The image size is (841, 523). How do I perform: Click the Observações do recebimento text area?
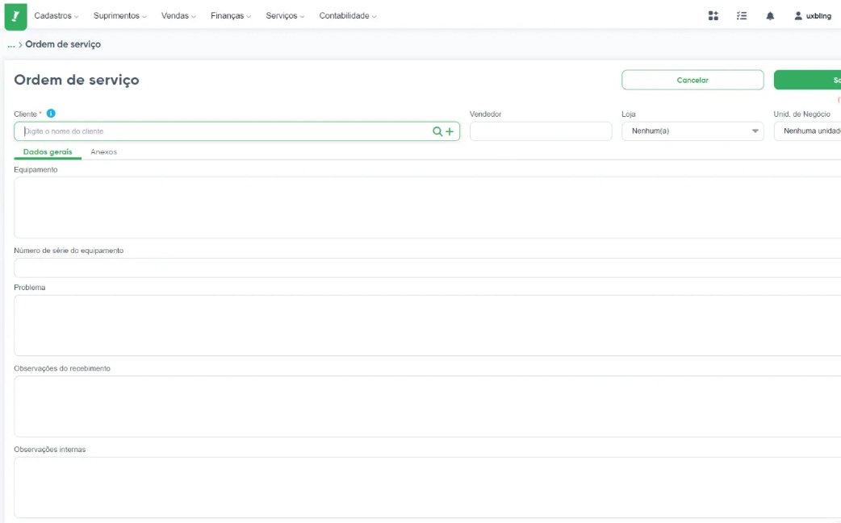coord(428,406)
